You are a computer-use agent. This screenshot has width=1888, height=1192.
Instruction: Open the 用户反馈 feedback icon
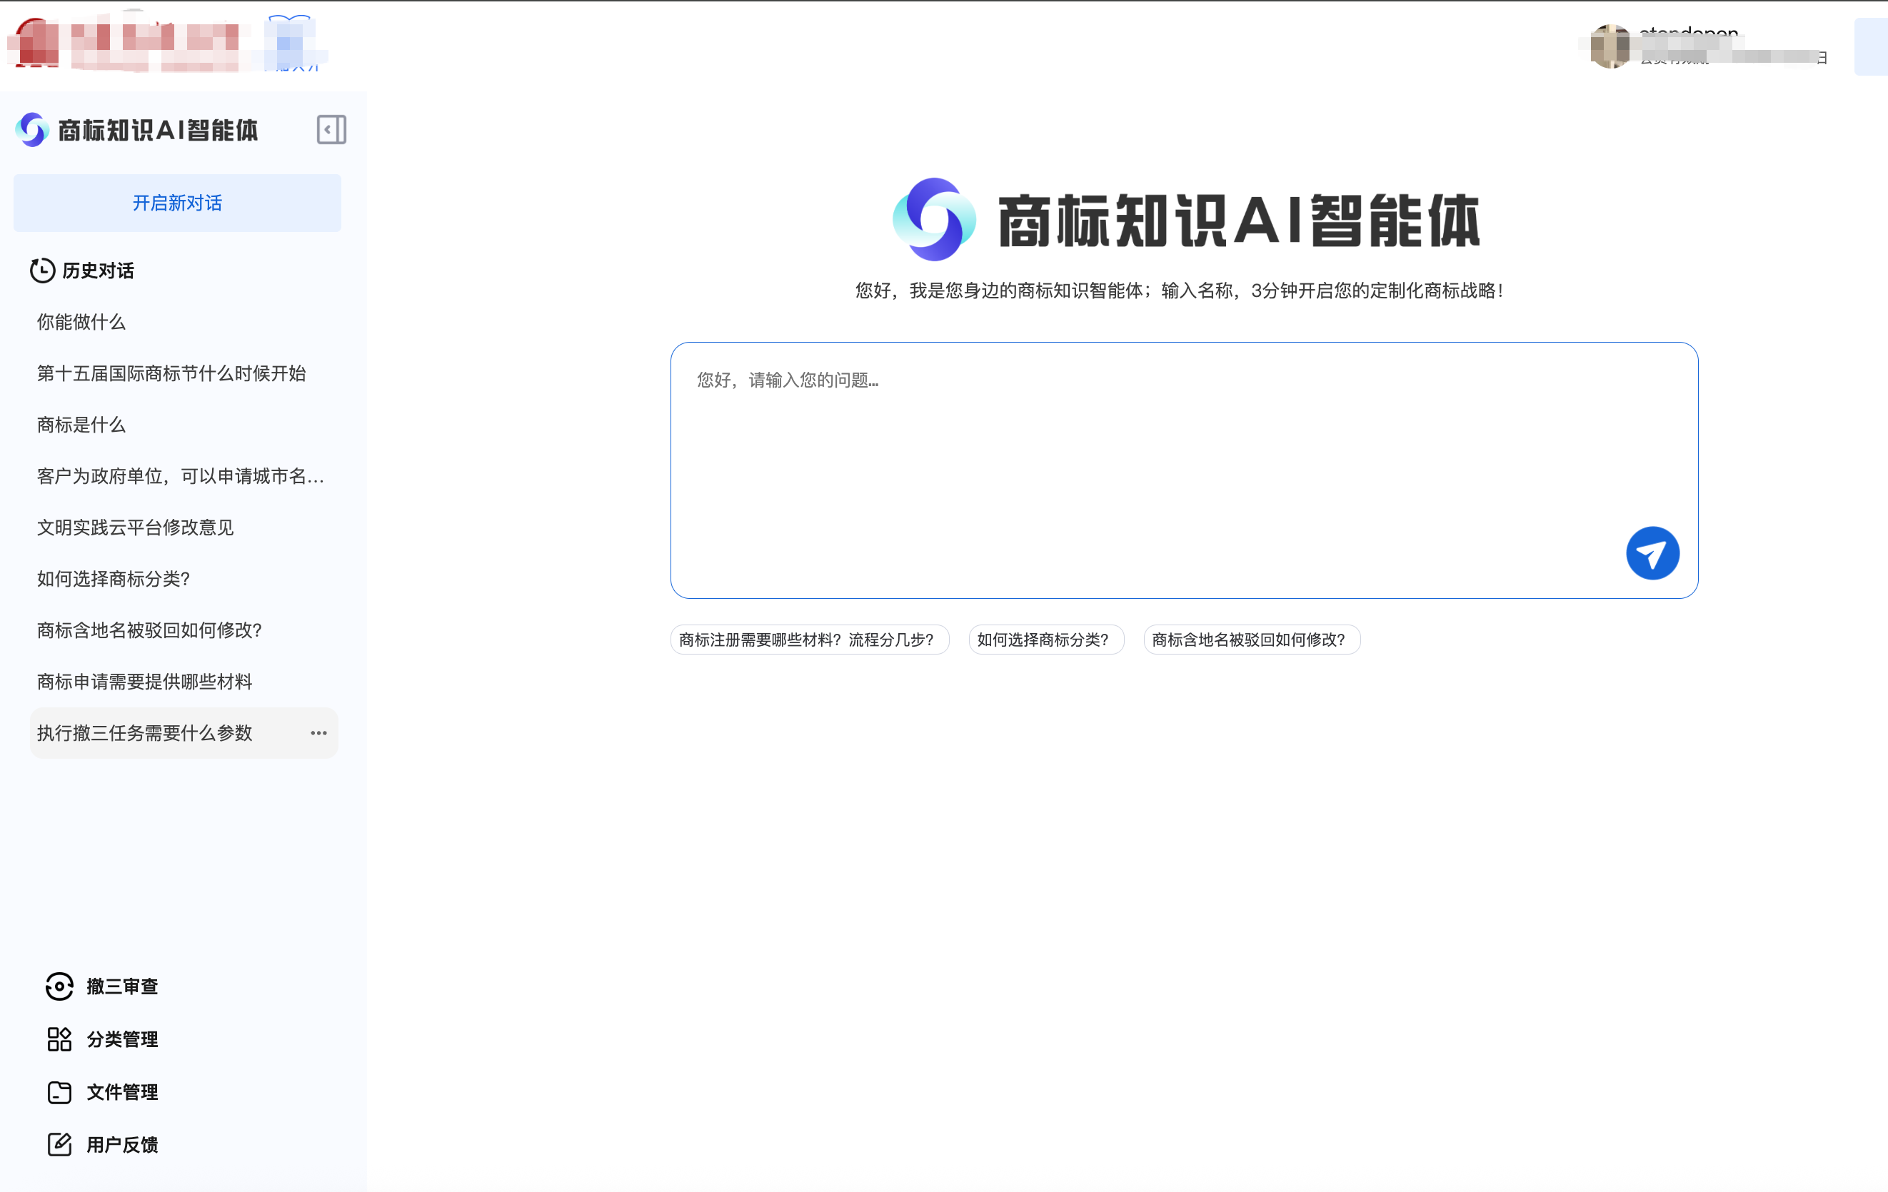pyautogui.click(x=59, y=1144)
